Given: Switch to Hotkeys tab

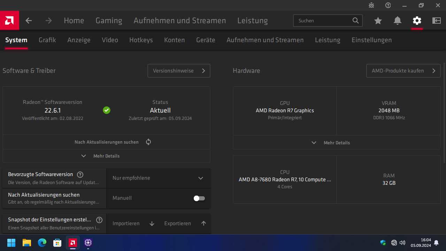Looking at the screenshot, I should (x=141, y=40).
